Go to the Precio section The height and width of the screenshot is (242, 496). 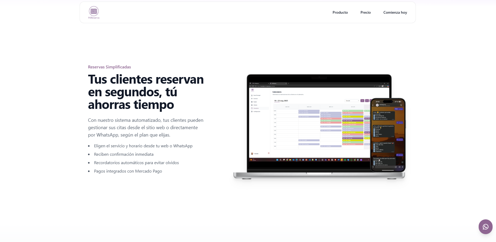pos(365,12)
